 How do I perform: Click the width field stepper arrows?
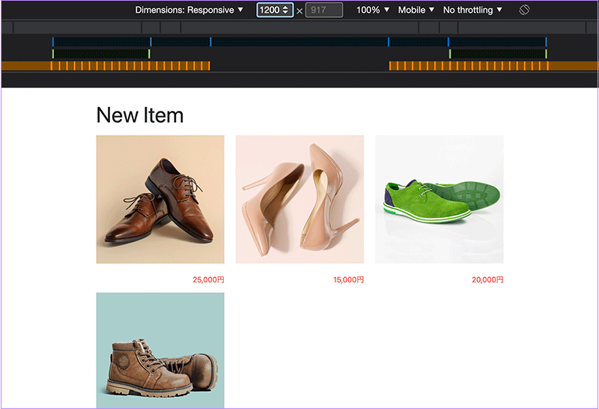tap(285, 10)
